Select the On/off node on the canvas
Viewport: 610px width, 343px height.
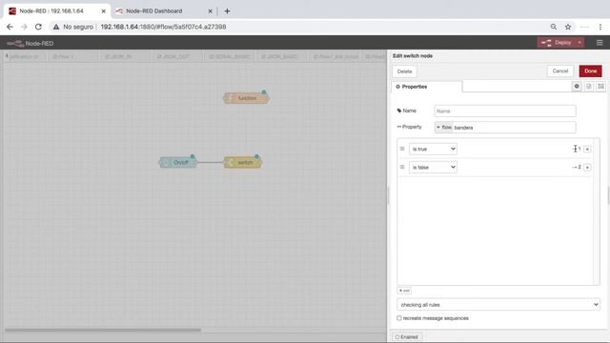178,162
